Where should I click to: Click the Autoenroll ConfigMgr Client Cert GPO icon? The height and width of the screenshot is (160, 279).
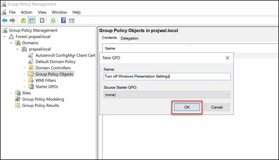(x=31, y=55)
